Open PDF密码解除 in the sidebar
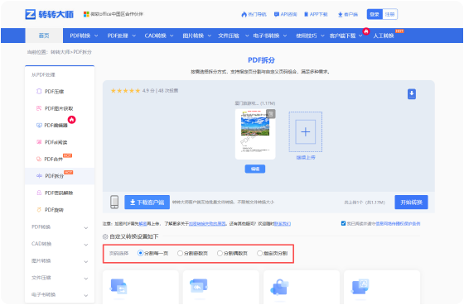464x305 pixels. click(59, 193)
